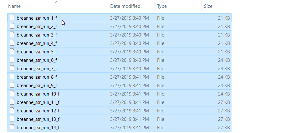Screen dimensions: 306x133
Task: Click the modified date of breanne_ssr_run_7_f
Action: coord(130,69)
